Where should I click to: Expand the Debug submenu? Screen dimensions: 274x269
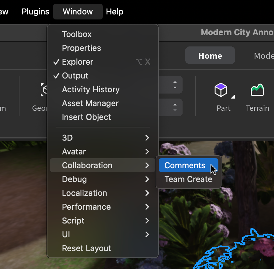[74, 179]
